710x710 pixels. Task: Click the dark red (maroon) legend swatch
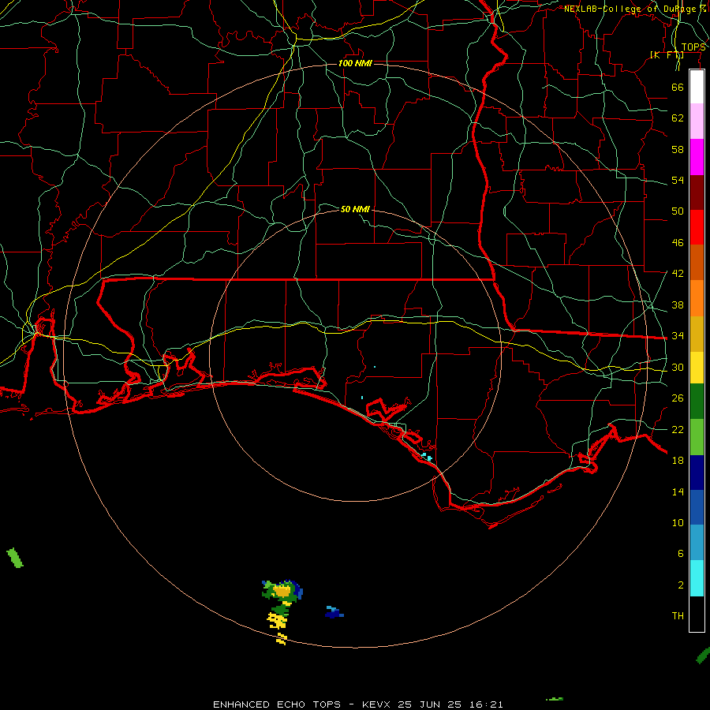pyautogui.click(x=697, y=192)
